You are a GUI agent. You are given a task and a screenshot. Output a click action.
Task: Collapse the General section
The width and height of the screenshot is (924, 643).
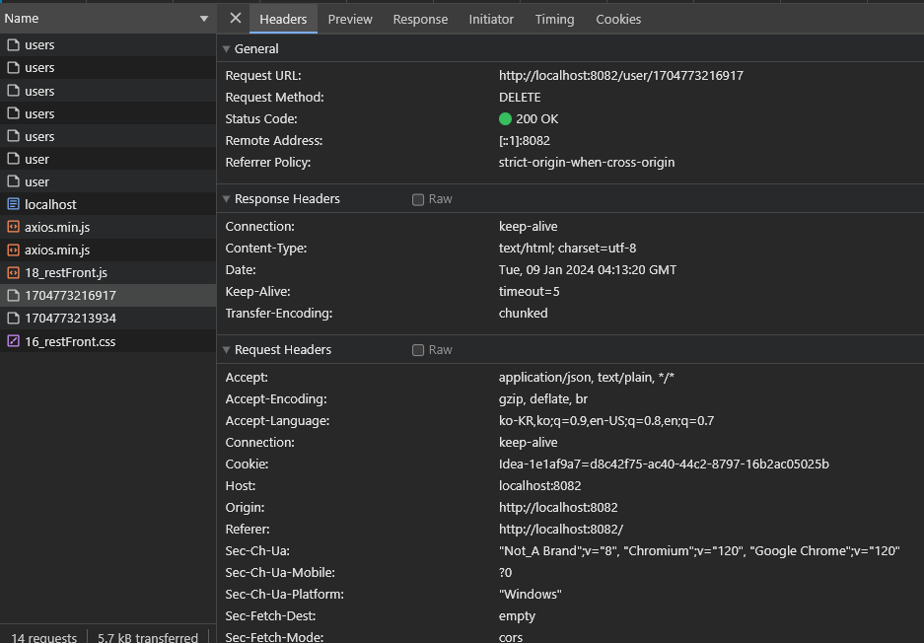point(226,49)
